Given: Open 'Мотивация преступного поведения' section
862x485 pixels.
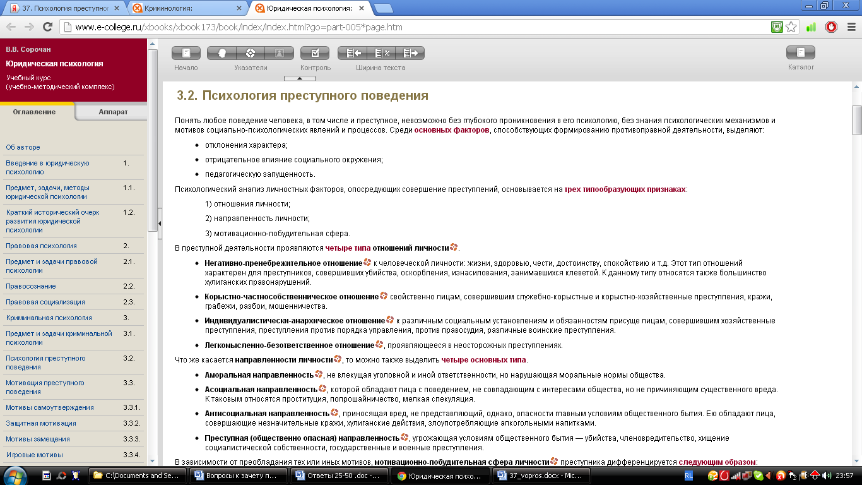Looking at the screenshot, I should coord(45,387).
